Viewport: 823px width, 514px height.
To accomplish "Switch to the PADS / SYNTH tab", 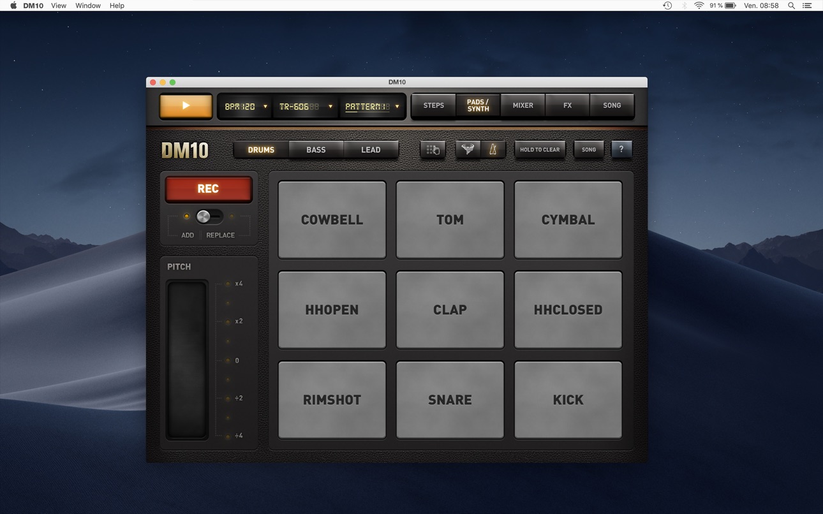I will click(x=478, y=106).
